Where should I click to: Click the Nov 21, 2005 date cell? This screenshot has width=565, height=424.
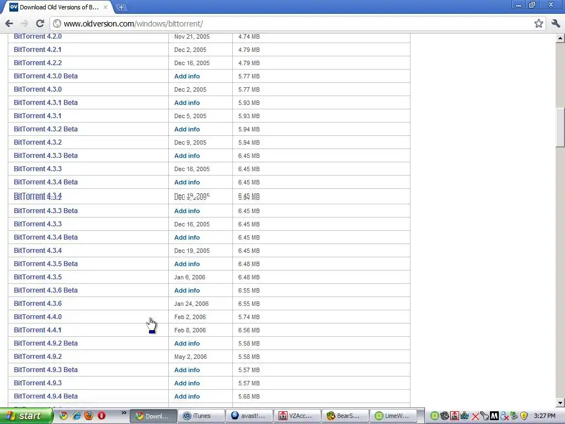click(x=192, y=36)
